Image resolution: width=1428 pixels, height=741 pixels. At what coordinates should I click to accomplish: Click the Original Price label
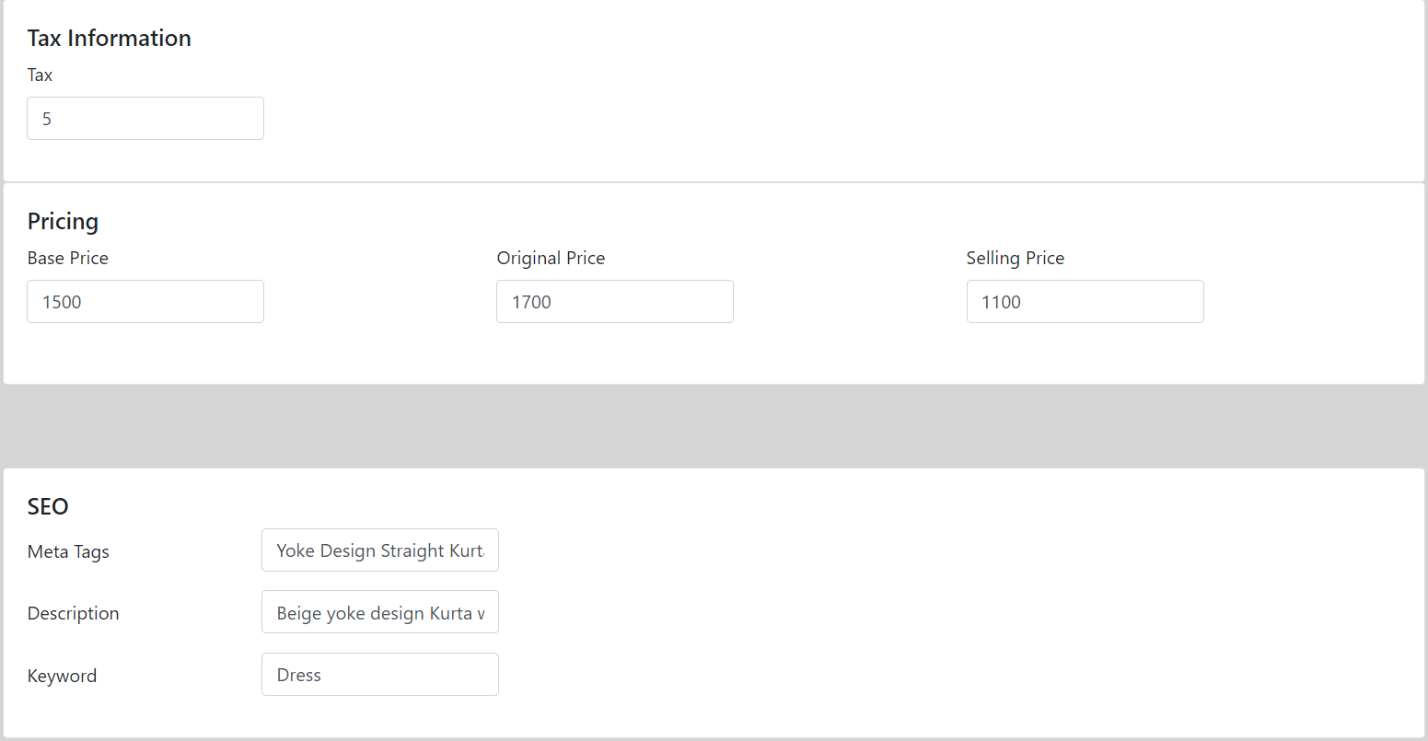551,259
